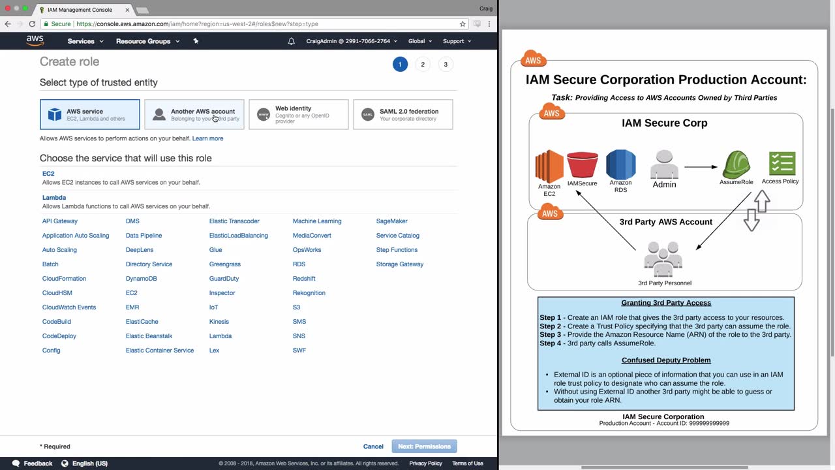Select the Data Pipeline service
The height and width of the screenshot is (470, 835).
pyautogui.click(x=144, y=236)
